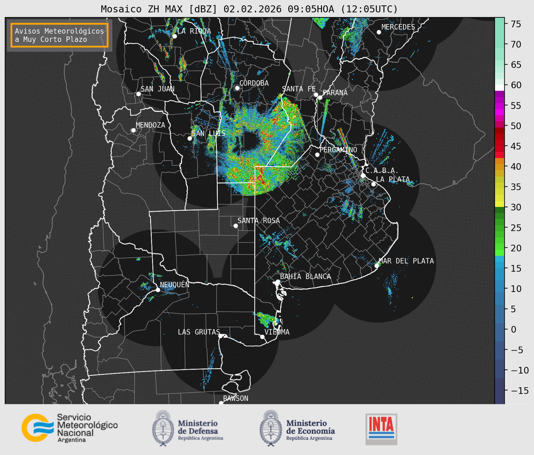The width and height of the screenshot is (534, 455).
Task: Click the Ministerio de Defensa emblem
Action: [x=163, y=428]
